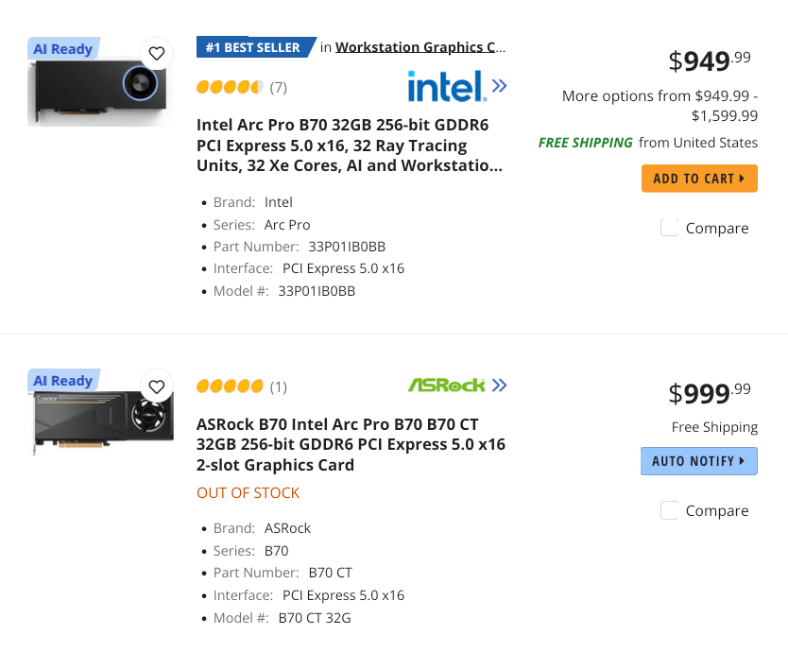Add Intel Arc Pro B70 to cart
The image size is (788, 652).
coord(699,179)
